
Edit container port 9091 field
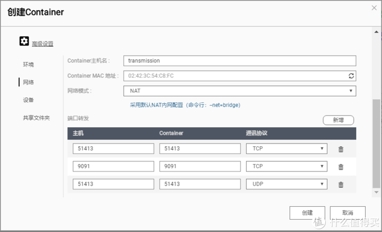pos(200,166)
